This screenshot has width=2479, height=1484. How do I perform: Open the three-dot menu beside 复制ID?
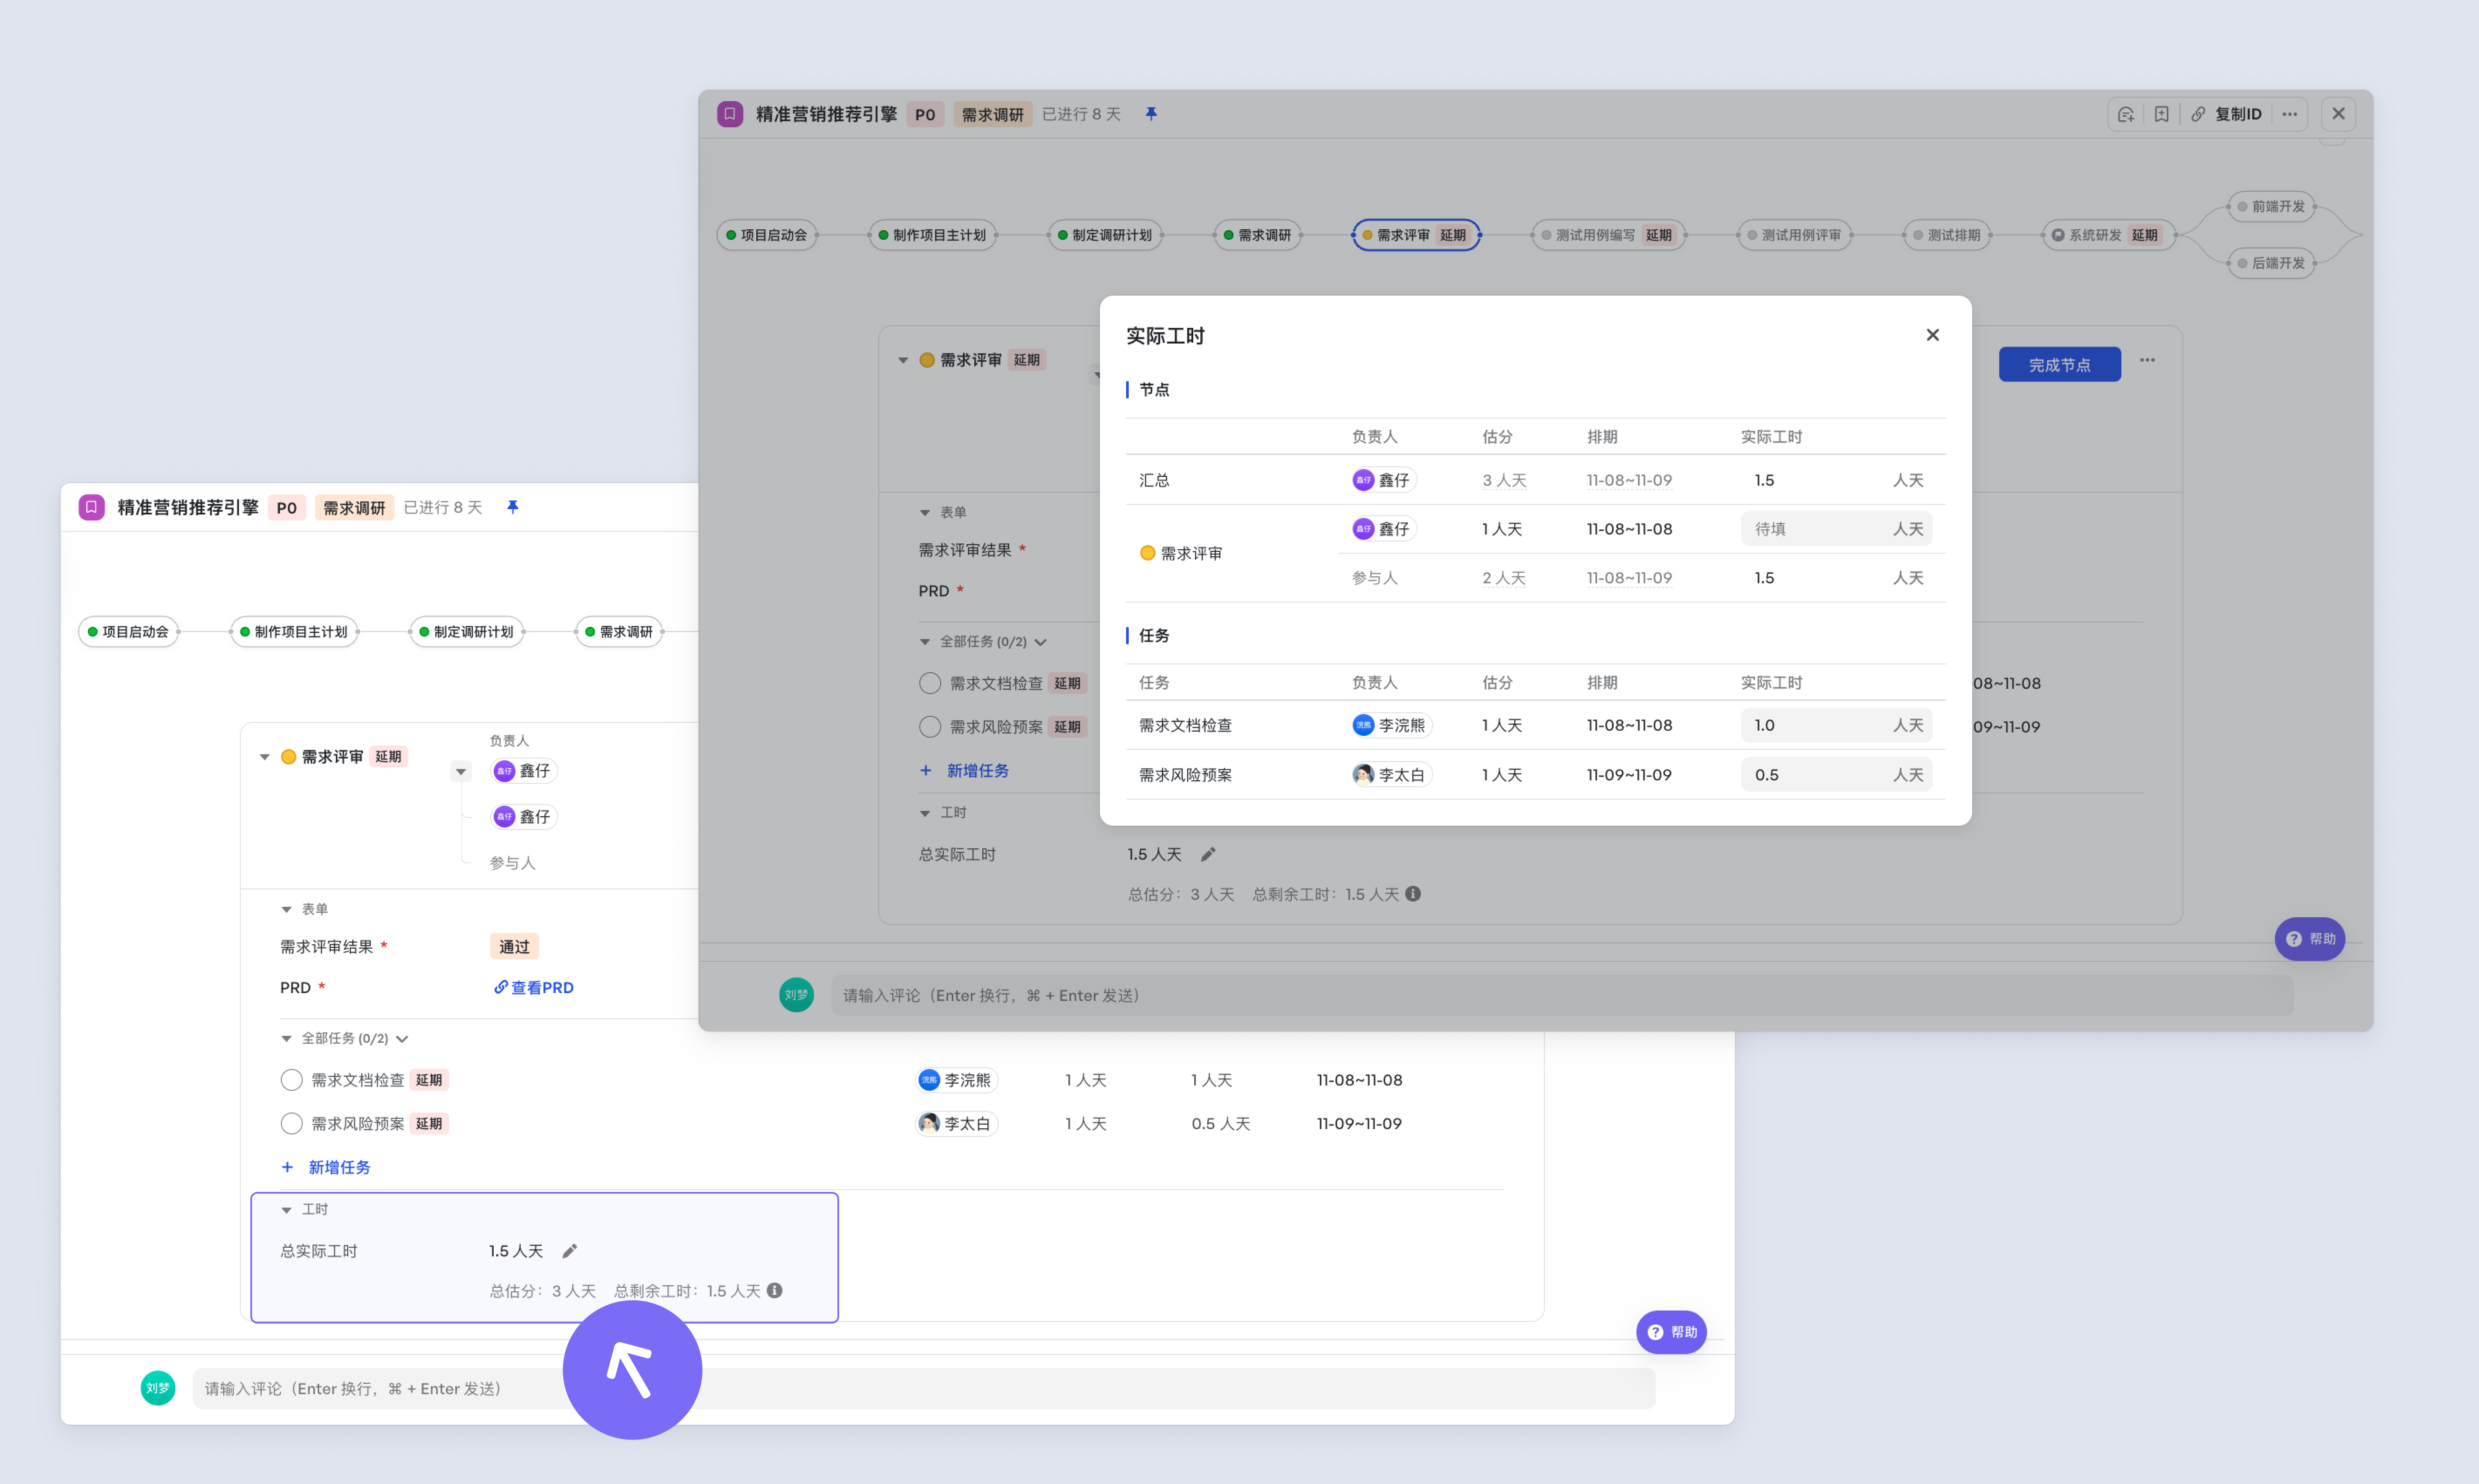click(x=2290, y=114)
